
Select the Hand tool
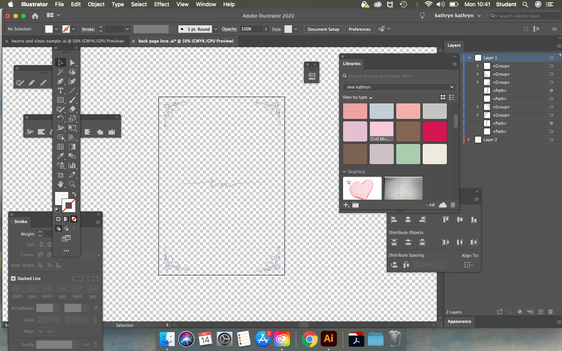[60, 184]
